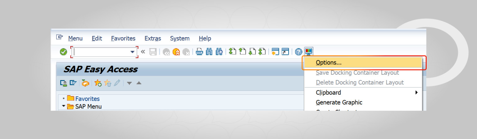Click the Add to Favorites star icon
The image size is (477, 139).
[x=98, y=83]
